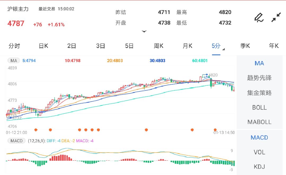The width and height of the screenshot is (286, 175).
Task: Click the 最低 value 4732
Action: pyautogui.click(x=225, y=23)
